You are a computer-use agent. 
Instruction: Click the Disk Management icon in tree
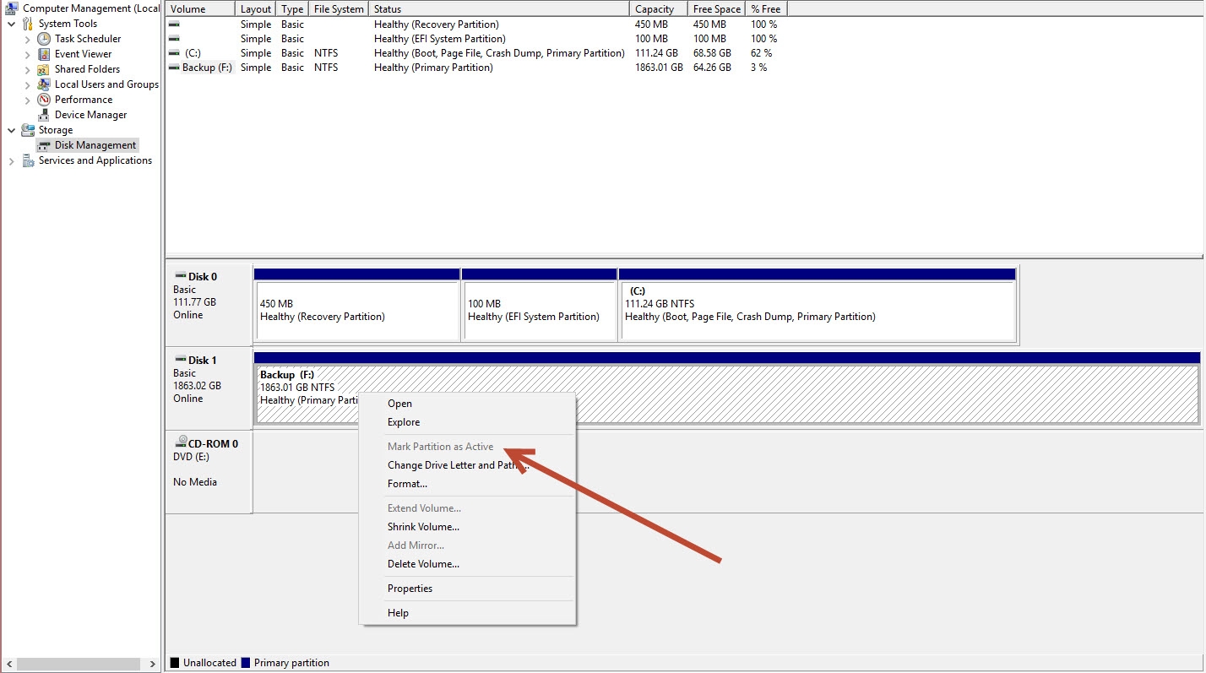point(44,145)
